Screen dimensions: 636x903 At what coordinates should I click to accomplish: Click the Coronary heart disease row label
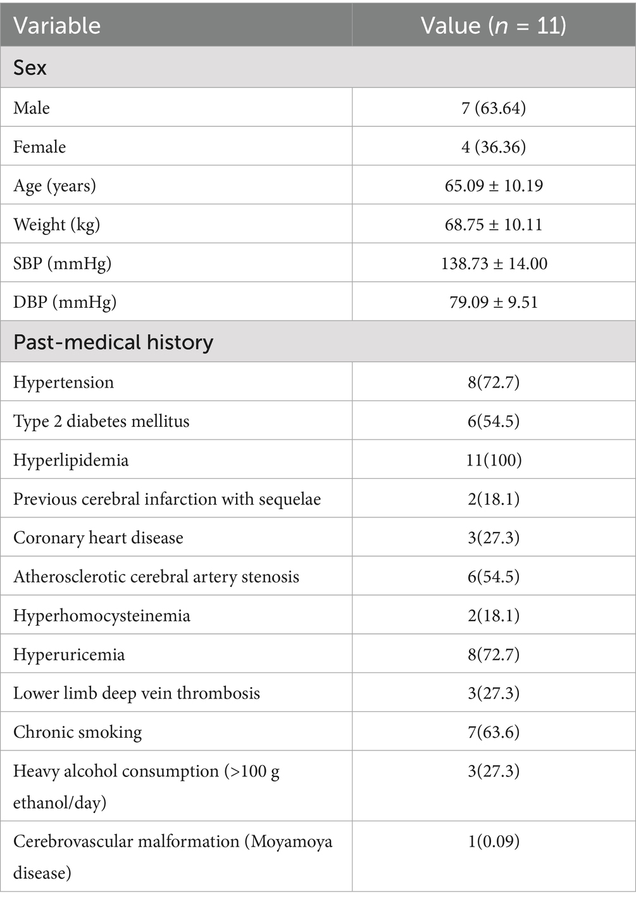tap(98, 538)
